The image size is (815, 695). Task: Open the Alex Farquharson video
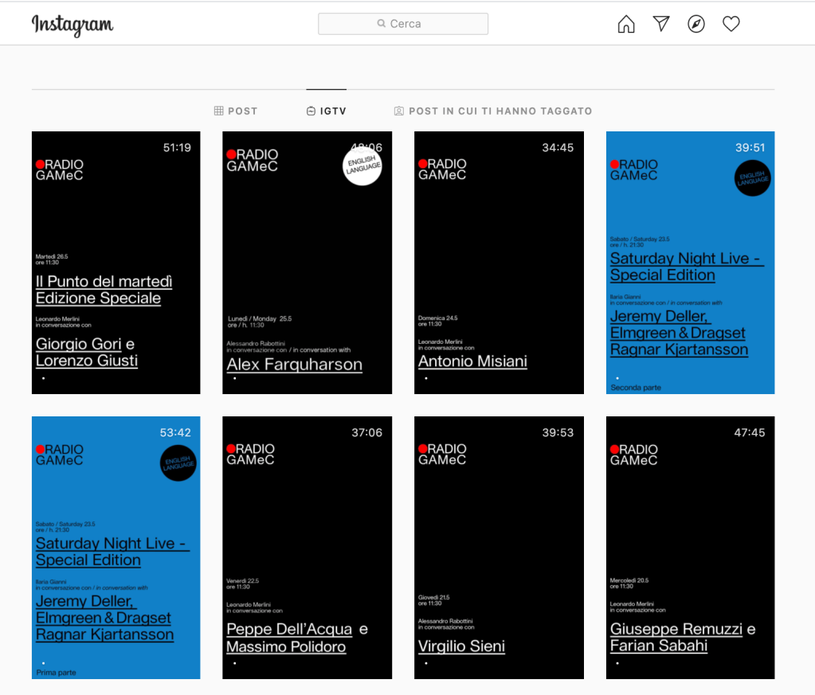307,263
